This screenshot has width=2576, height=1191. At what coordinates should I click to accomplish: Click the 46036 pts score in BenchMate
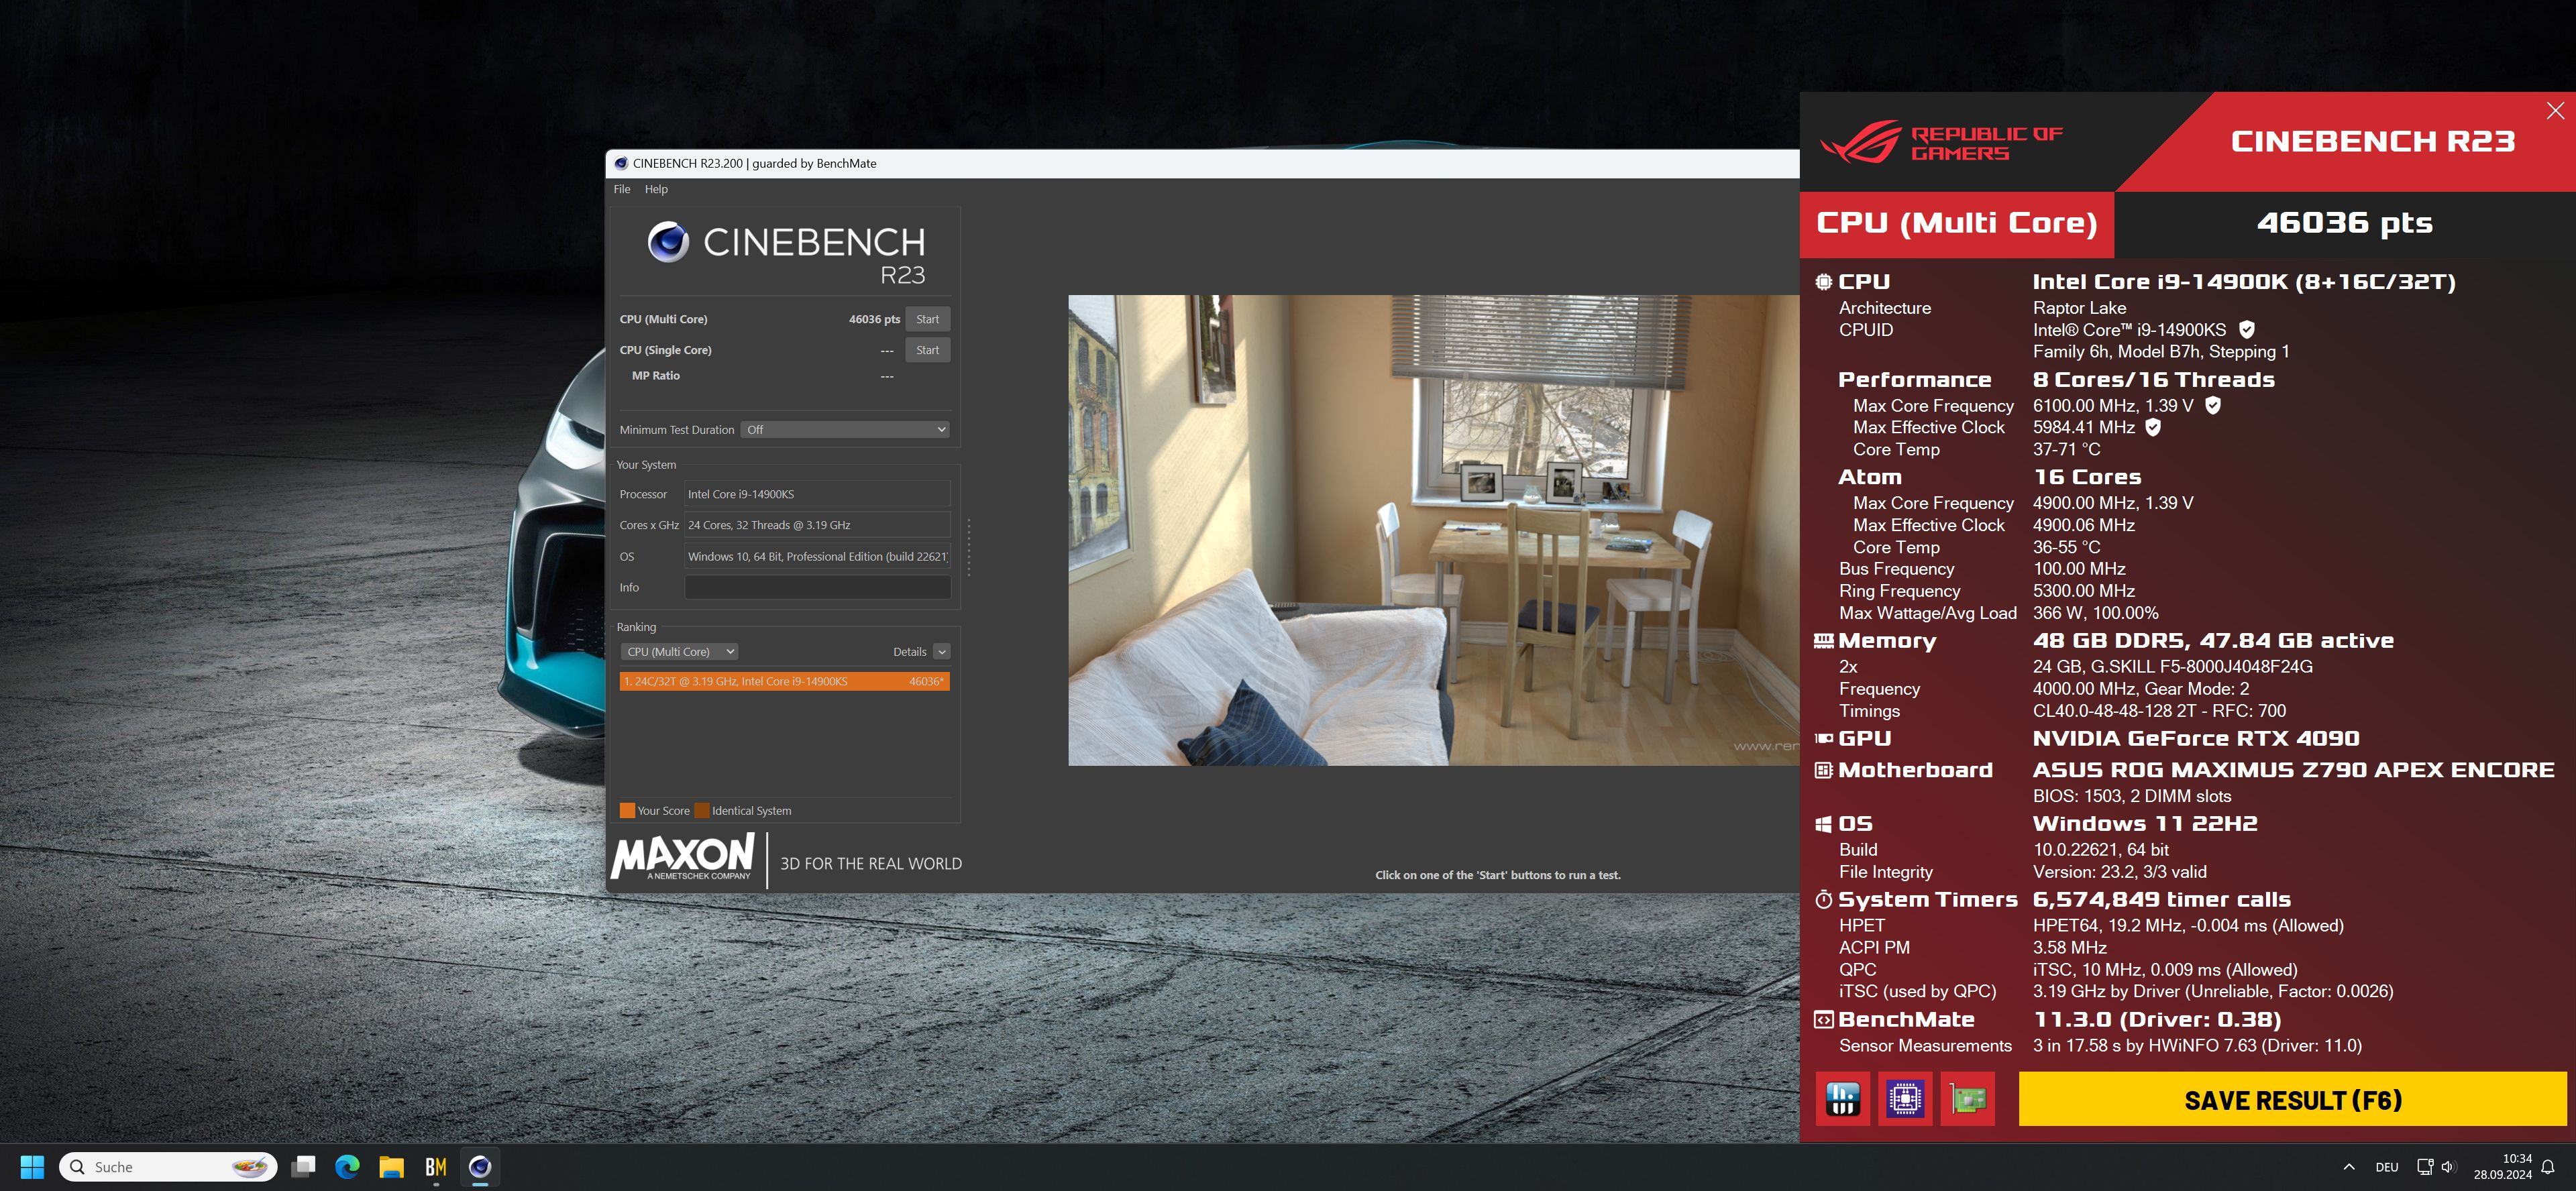[x=2344, y=223]
